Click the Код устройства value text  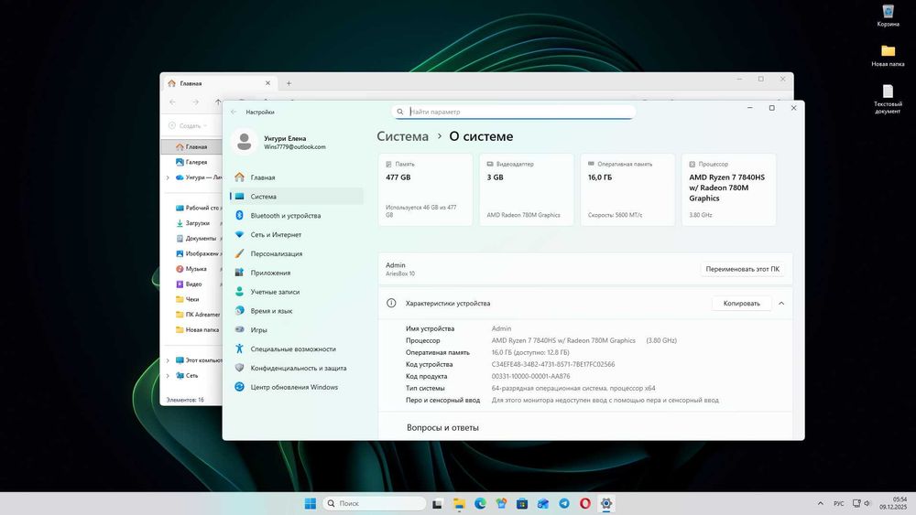coord(552,364)
